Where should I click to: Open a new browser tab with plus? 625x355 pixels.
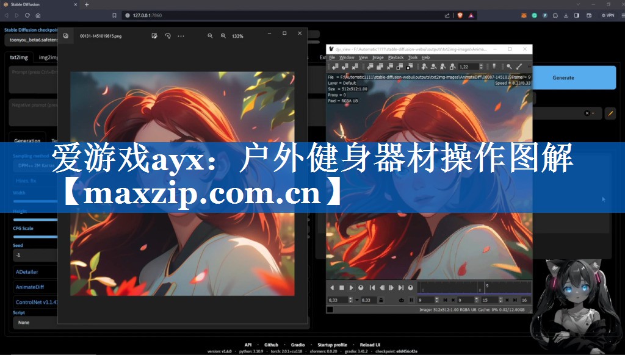pyautogui.click(x=87, y=4)
